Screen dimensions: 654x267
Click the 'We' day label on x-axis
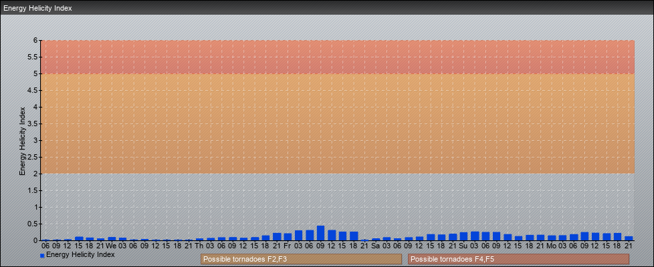(x=111, y=246)
